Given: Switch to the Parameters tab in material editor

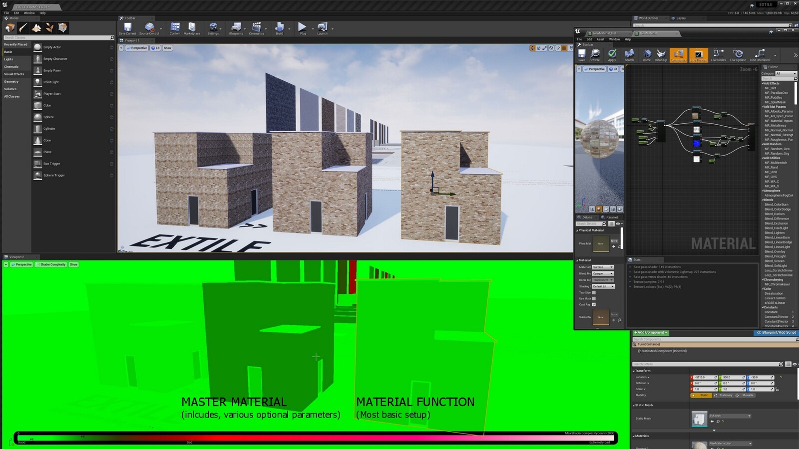Looking at the screenshot, I should 610,217.
